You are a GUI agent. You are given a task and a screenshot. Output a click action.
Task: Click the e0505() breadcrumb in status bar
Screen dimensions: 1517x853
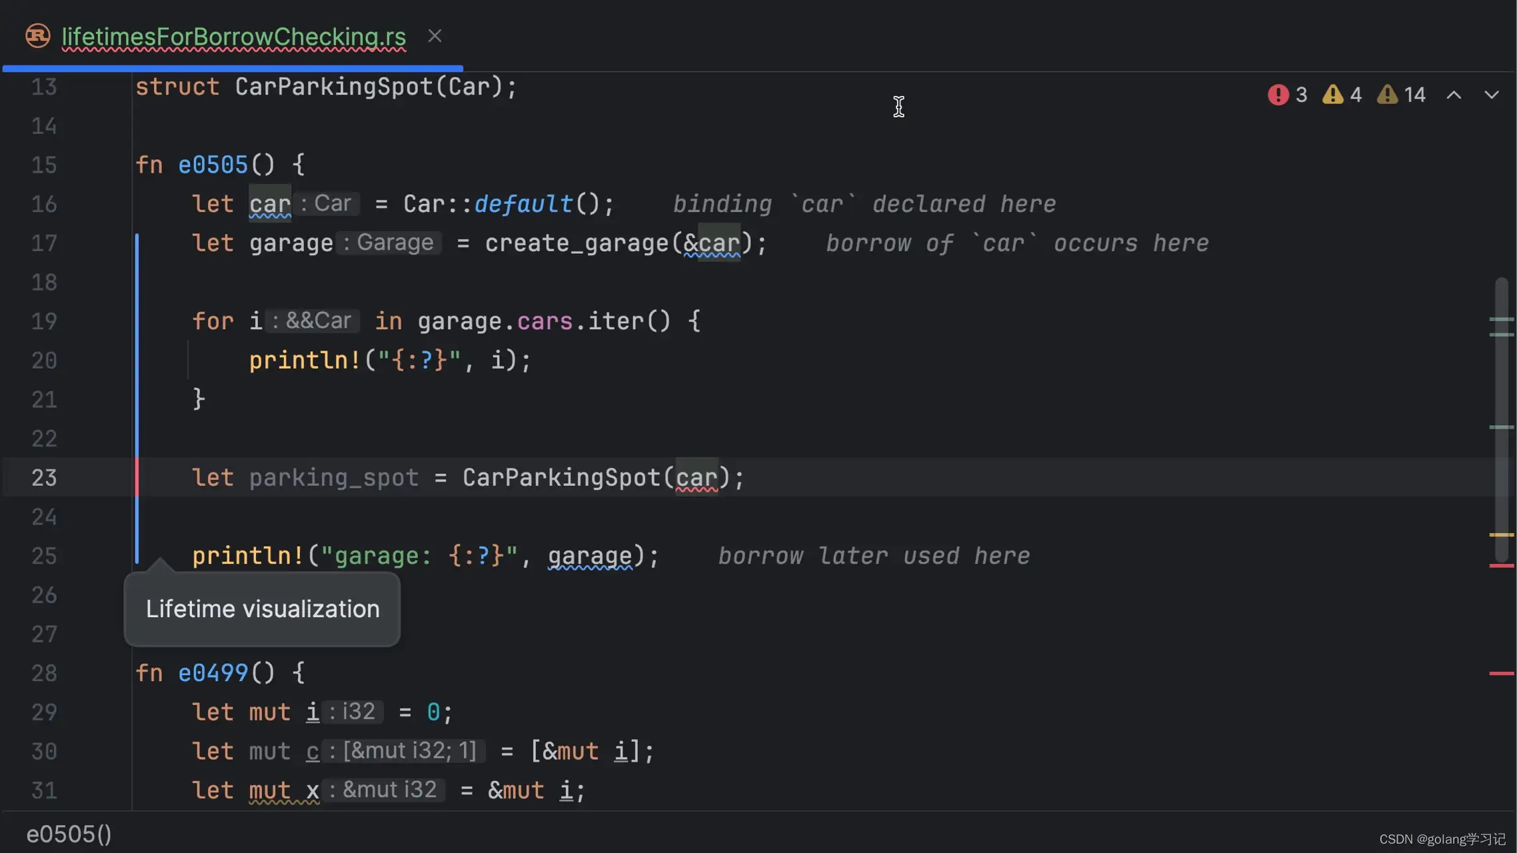69,834
